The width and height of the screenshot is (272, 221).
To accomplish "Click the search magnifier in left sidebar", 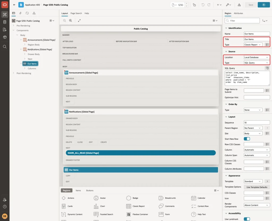I will (x=5, y=47).
